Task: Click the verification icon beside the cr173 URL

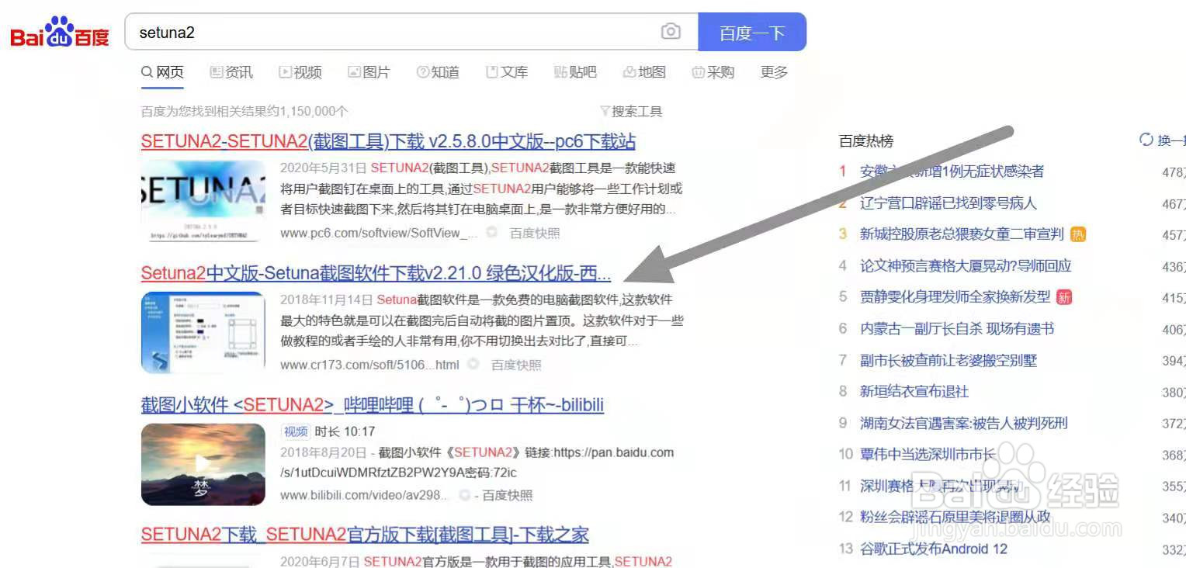Action: 473,365
